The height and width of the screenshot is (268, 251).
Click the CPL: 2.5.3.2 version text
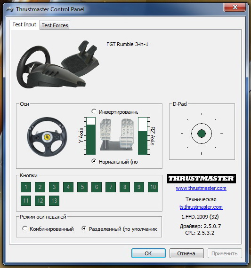pyautogui.click(x=200, y=233)
